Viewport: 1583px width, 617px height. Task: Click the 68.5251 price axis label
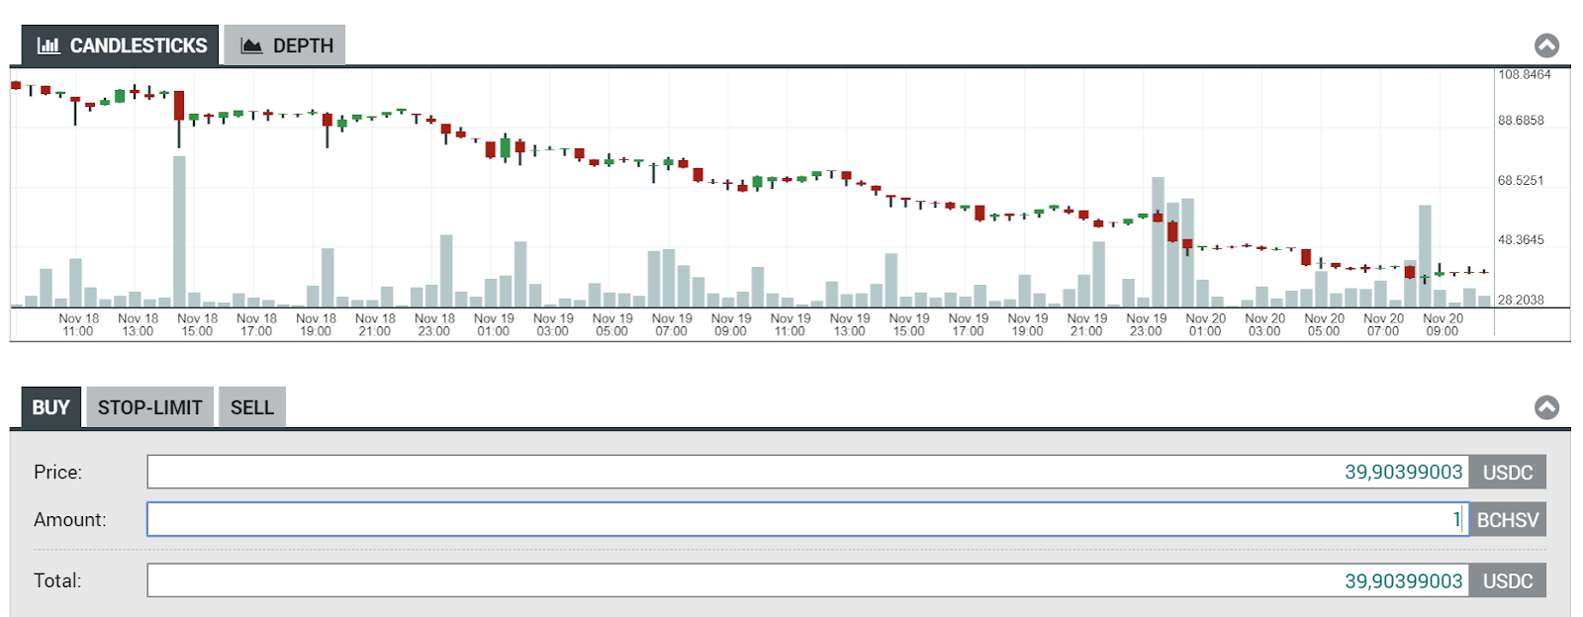pos(1520,181)
